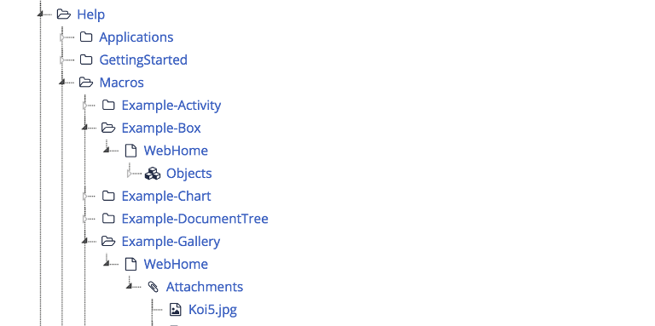Click the open folder icon beside Help

tap(63, 14)
